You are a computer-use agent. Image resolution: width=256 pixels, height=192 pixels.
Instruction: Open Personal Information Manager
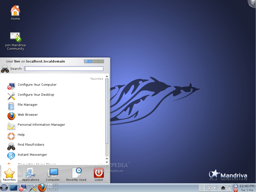click(x=41, y=124)
